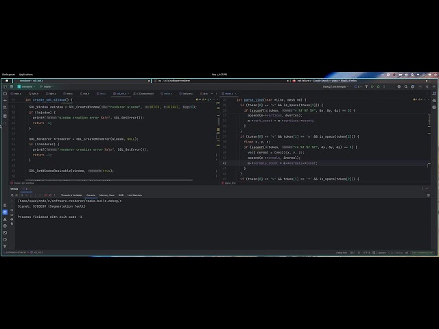
Task: Click line number 42 in right editor gutter
Action: [224, 163]
